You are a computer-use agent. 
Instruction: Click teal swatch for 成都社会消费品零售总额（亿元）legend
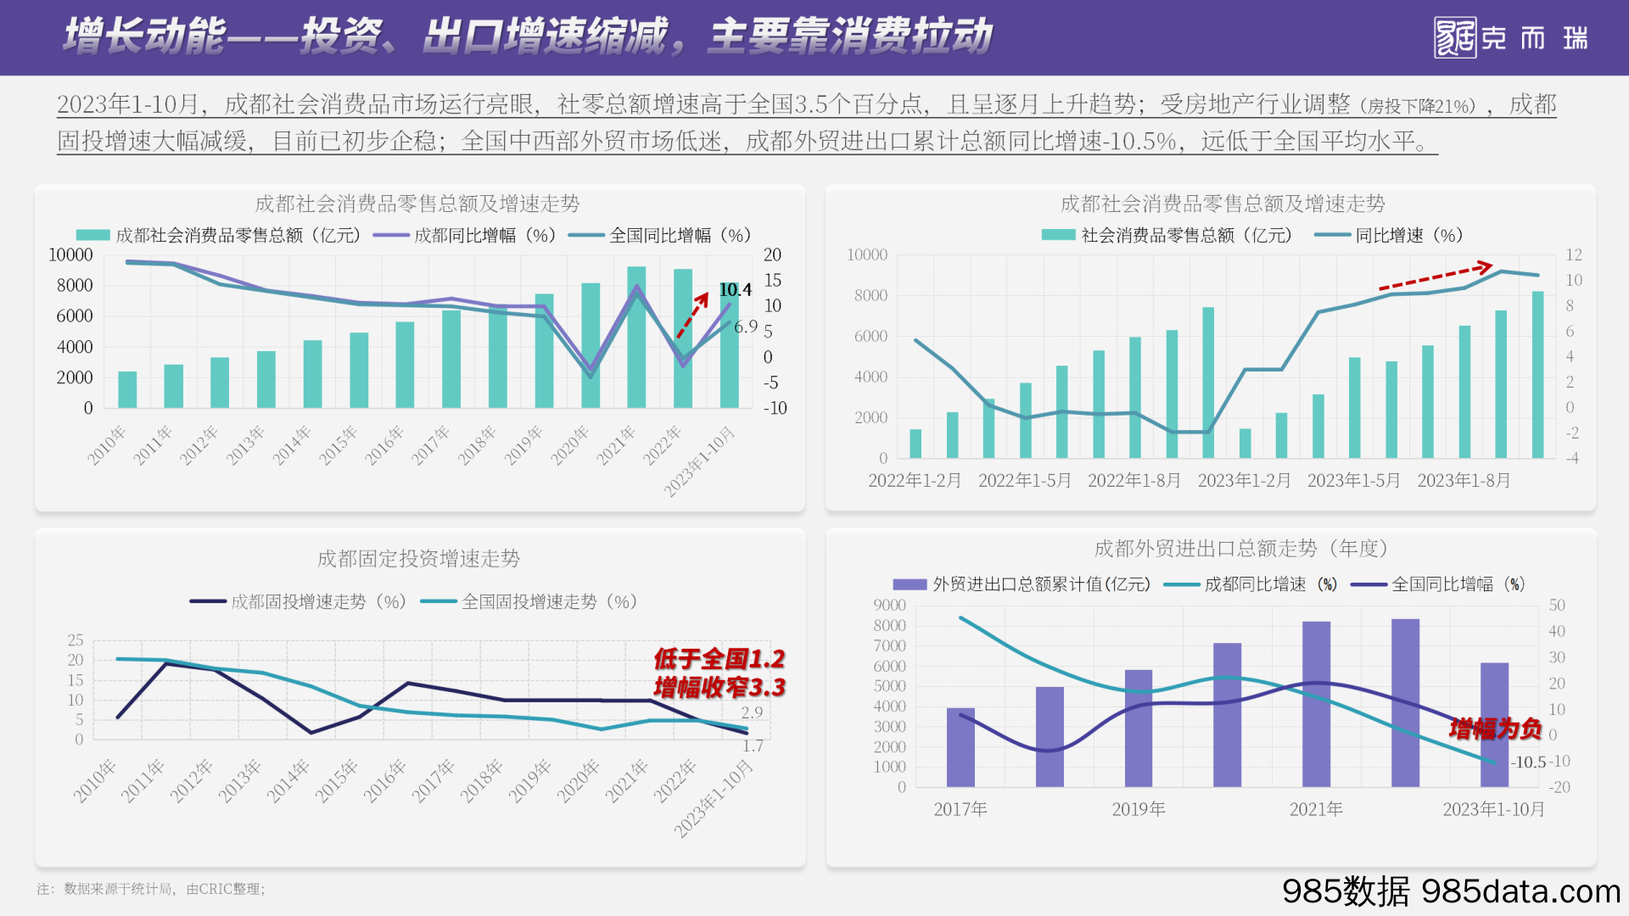(x=92, y=235)
